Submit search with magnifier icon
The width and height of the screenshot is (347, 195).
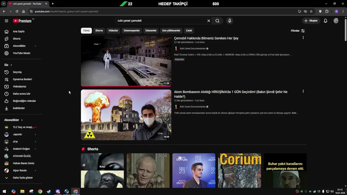217,21
